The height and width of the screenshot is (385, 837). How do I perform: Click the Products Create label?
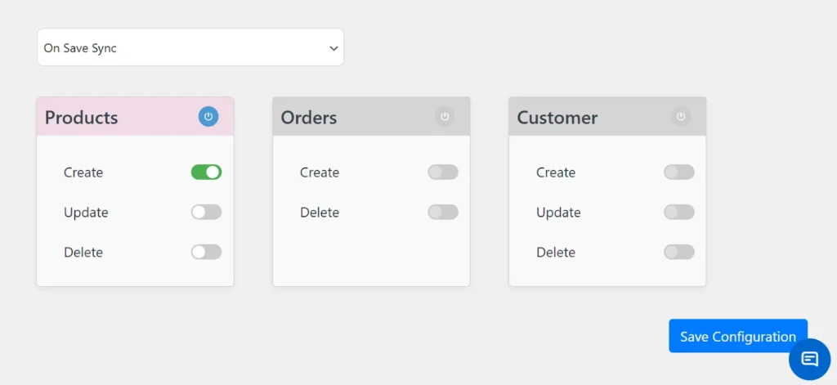pyautogui.click(x=83, y=172)
